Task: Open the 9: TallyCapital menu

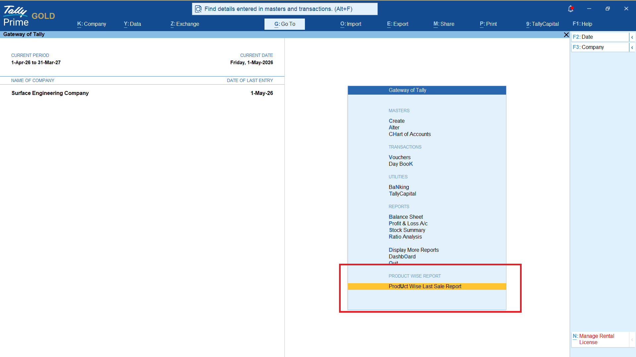Action: coord(542,24)
